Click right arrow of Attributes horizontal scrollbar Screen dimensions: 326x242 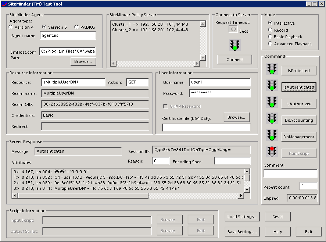(241, 195)
